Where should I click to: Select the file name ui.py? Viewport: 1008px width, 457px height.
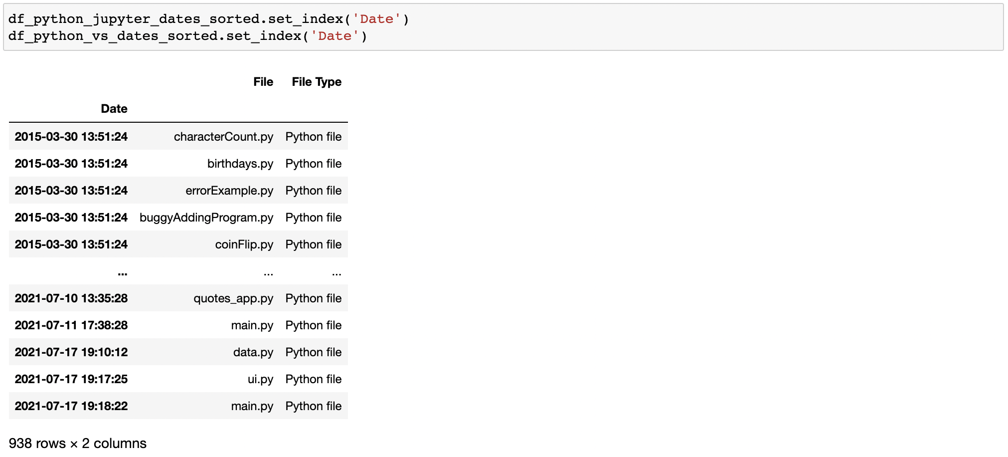coord(260,379)
